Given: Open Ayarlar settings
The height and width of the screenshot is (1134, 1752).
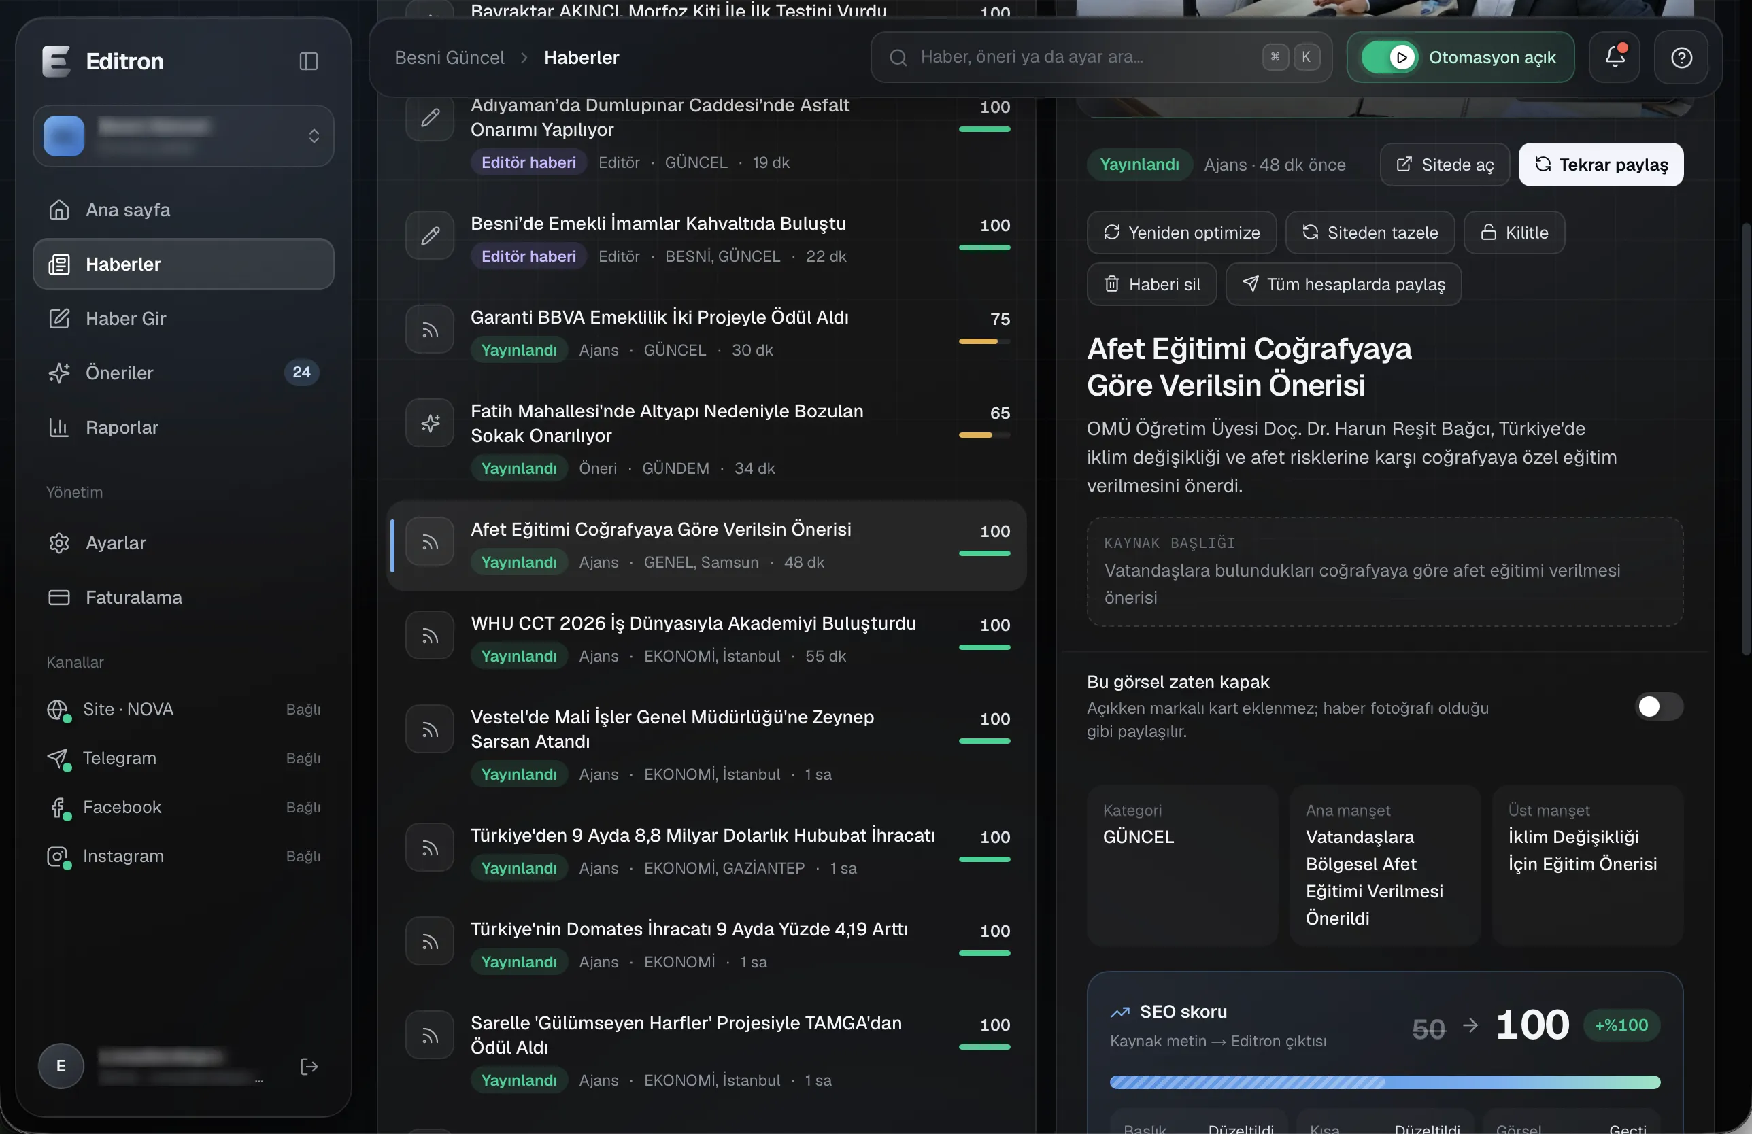Looking at the screenshot, I should tap(184, 543).
